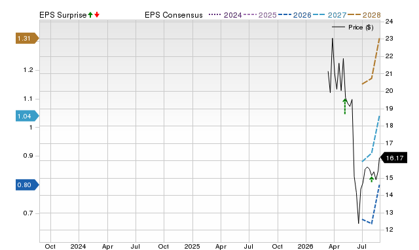Image resolution: width=419 pixels, height=250 pixels.
Task: Click the 1.2 left axis label
Action: (x=28, y=70)
